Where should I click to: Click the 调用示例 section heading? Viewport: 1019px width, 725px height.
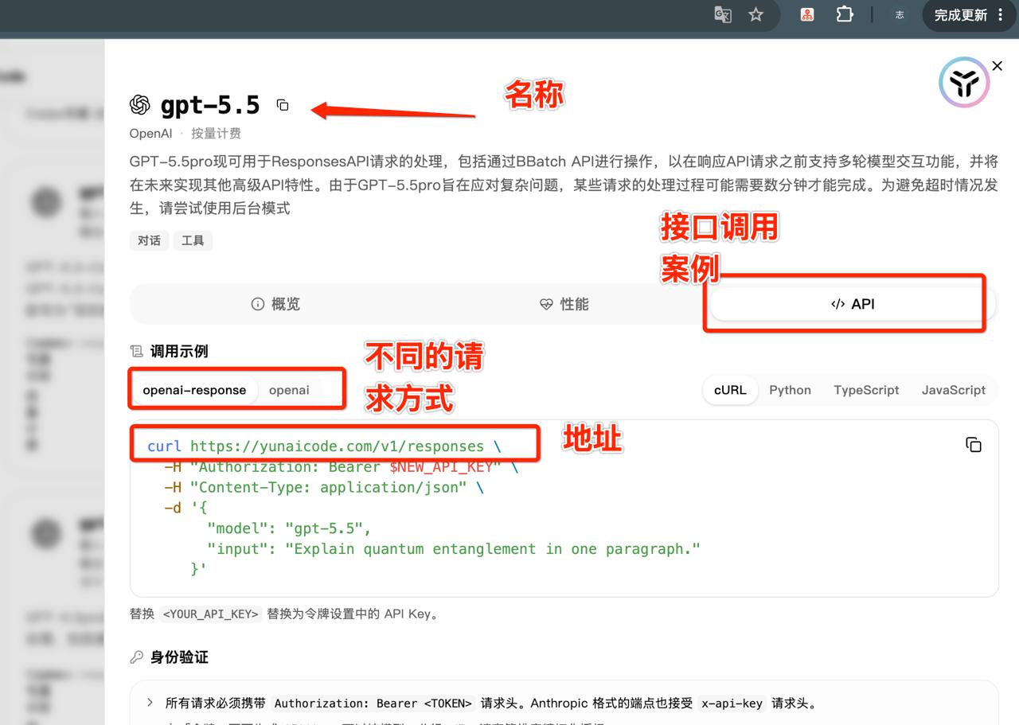pyautogui.click(x=179, y=352)
